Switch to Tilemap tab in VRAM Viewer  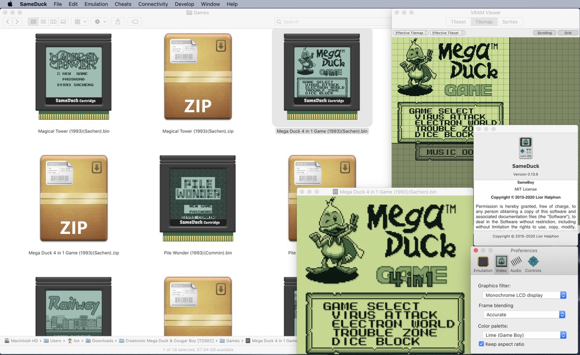coord(484,22)
